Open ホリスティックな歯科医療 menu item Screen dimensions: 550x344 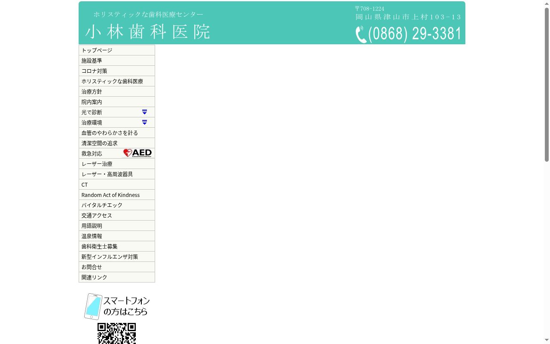pyautogui.click(x=117, y=81)
